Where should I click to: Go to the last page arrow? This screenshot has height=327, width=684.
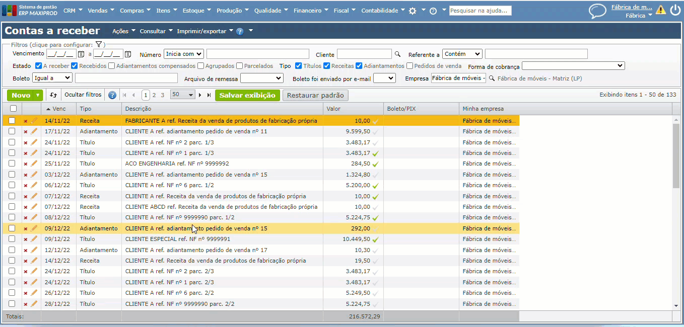(209, 95)
